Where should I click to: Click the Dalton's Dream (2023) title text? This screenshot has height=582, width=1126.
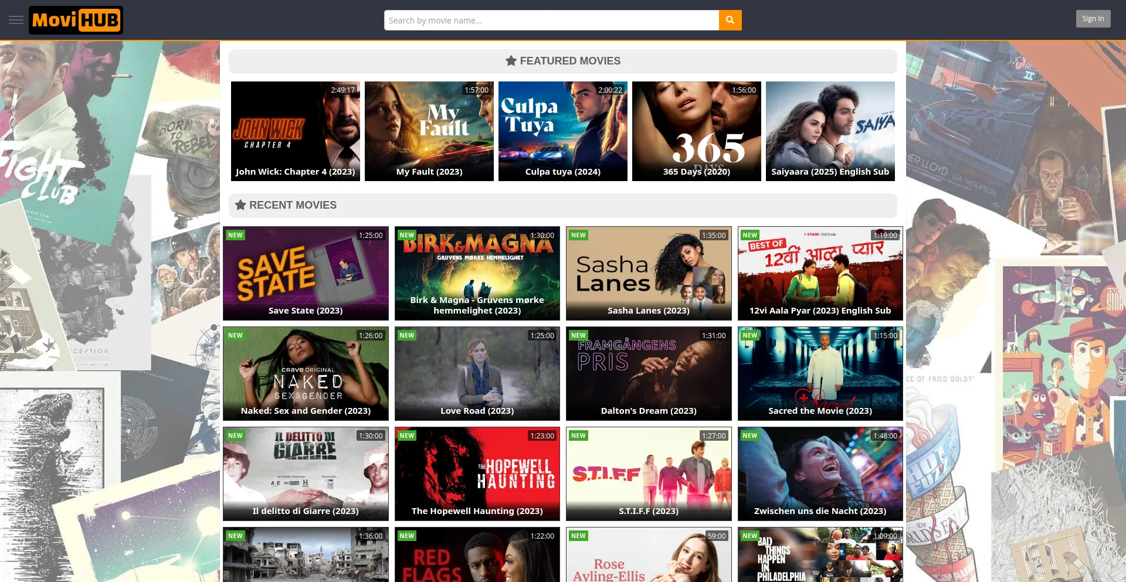(649, 411)
